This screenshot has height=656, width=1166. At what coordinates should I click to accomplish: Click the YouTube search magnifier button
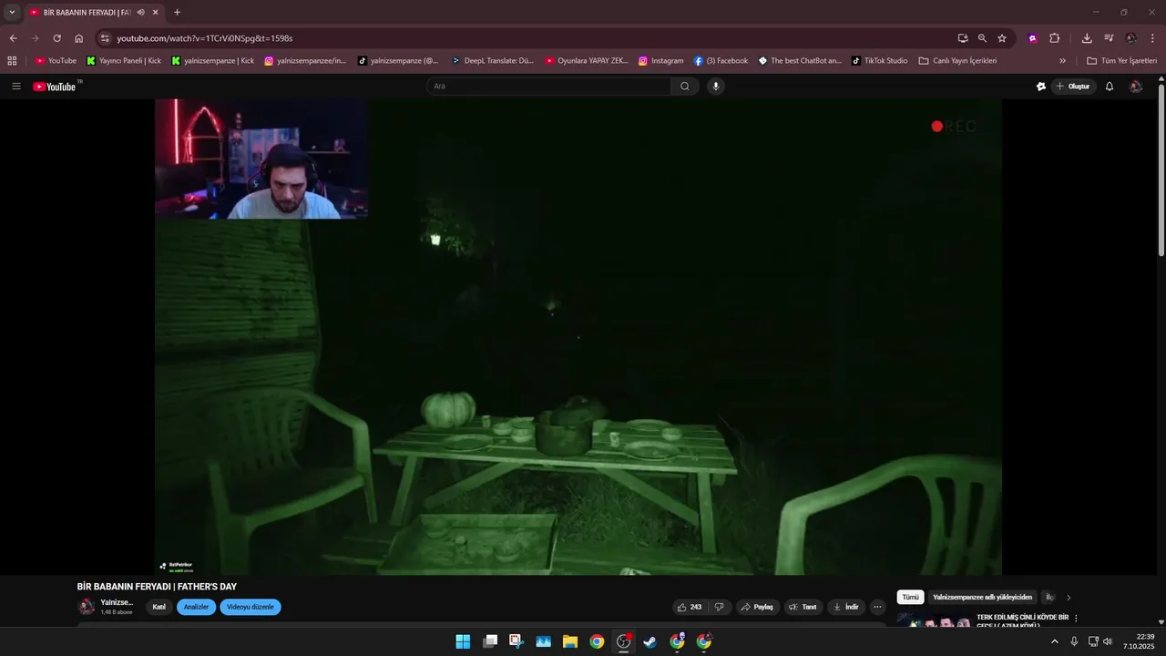685,87
